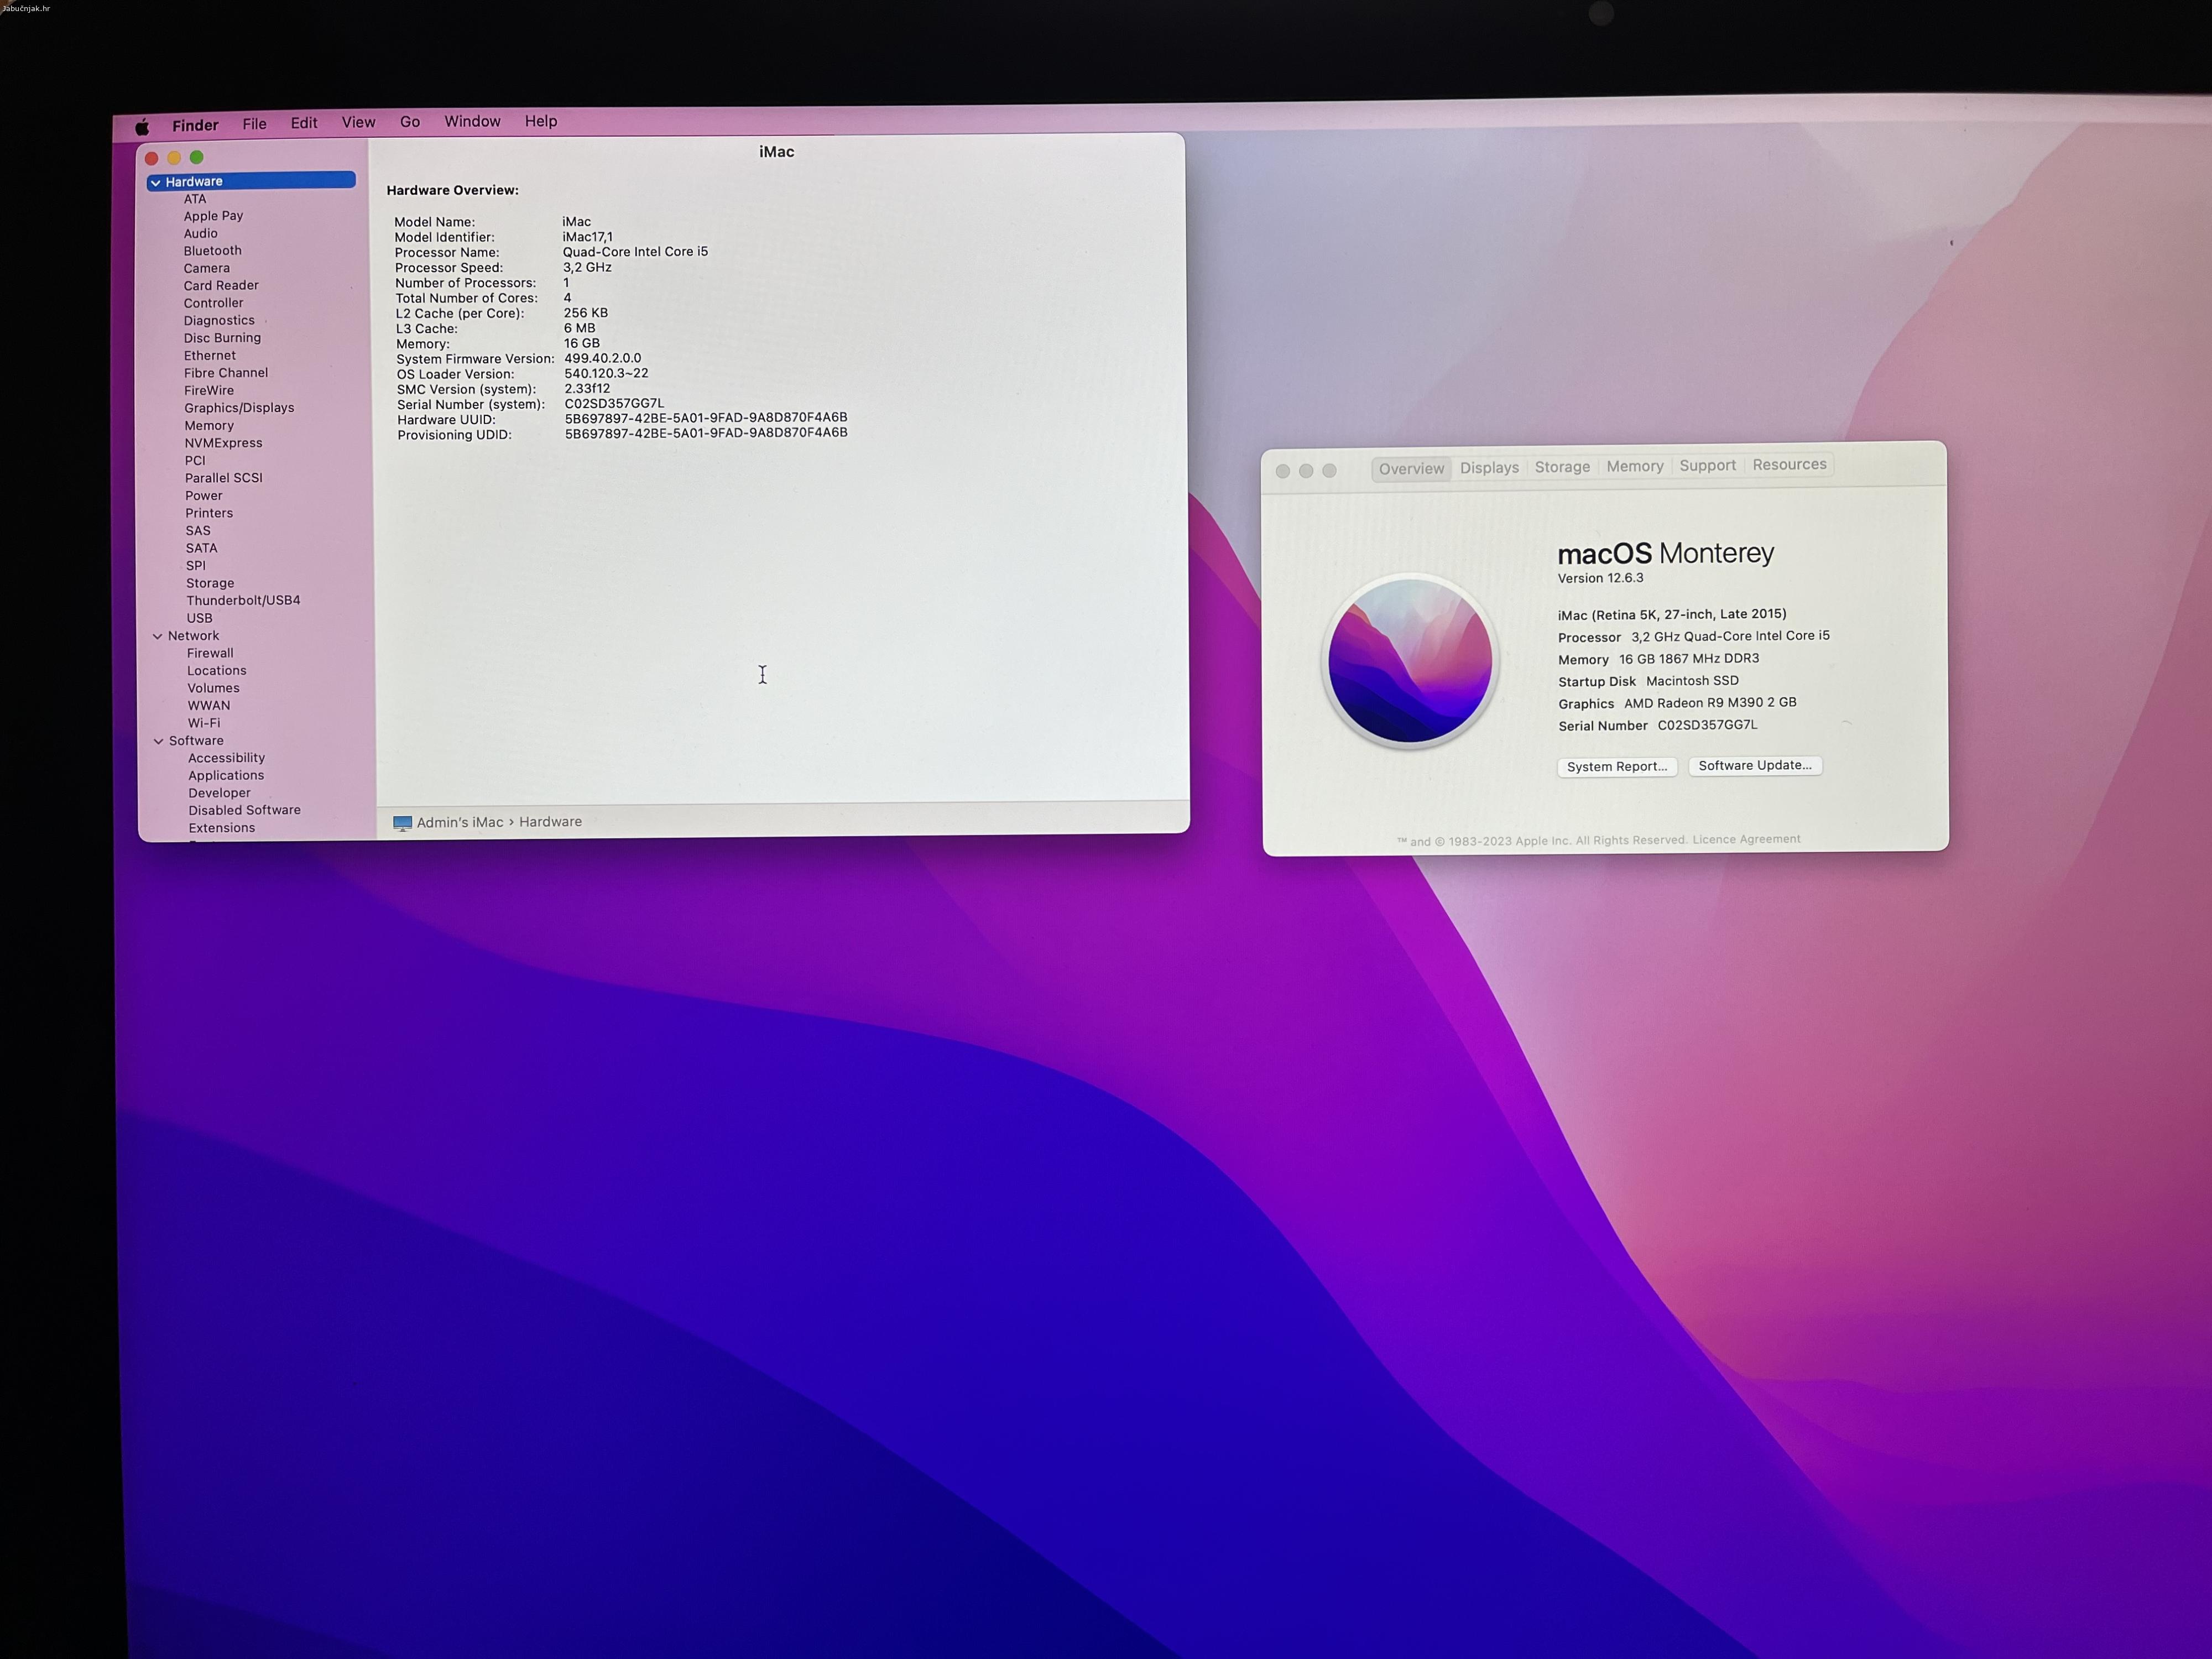Viewport: 2212px width, 1659px height.
Task: Select PCI in the sidebar
Action: click(x=195, y=461)
